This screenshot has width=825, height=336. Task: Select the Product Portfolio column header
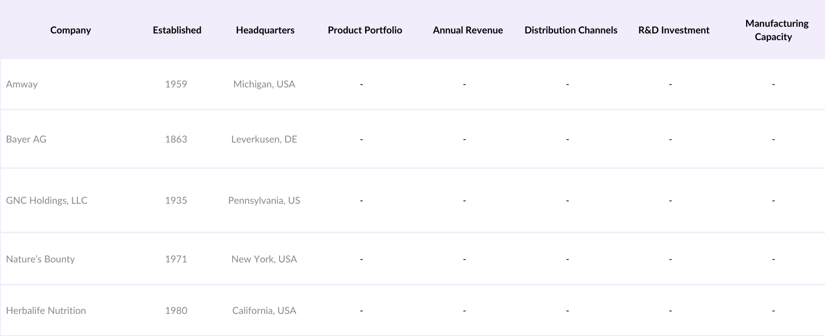point(365,30)
